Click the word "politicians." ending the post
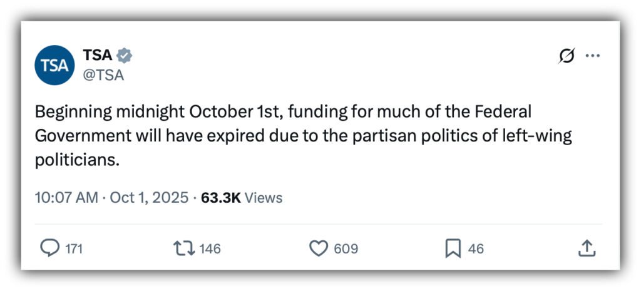Image resolution: width=641 pixels, height=291 pixels. [x=76, y=160]
